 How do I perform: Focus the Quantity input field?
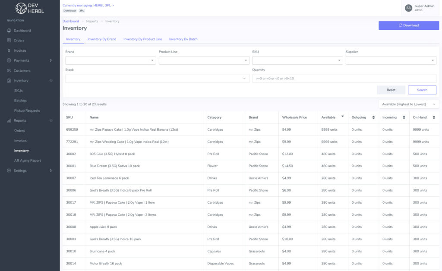point(344,78)
